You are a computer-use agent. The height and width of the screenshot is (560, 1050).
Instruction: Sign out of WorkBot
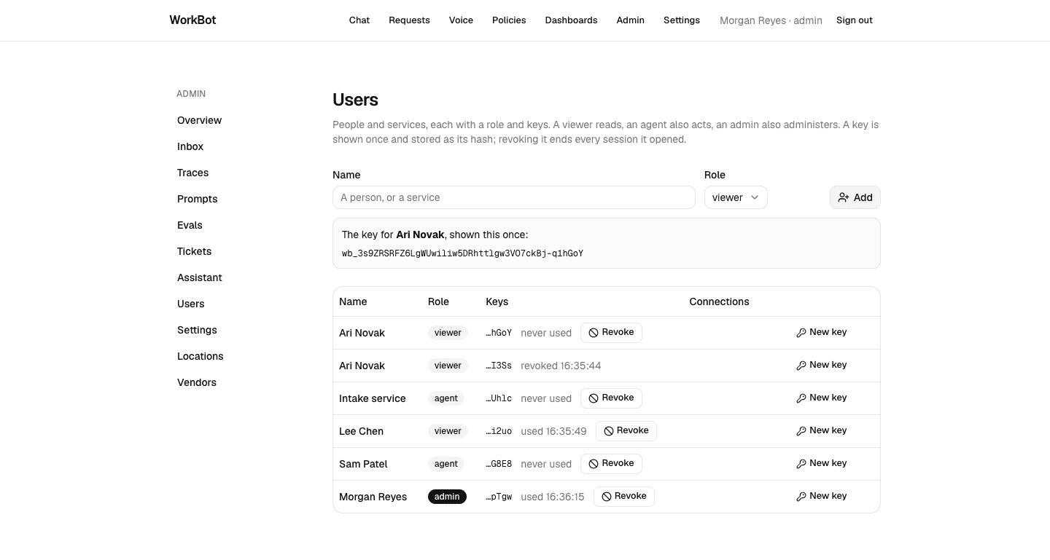(x=855, y=20)
